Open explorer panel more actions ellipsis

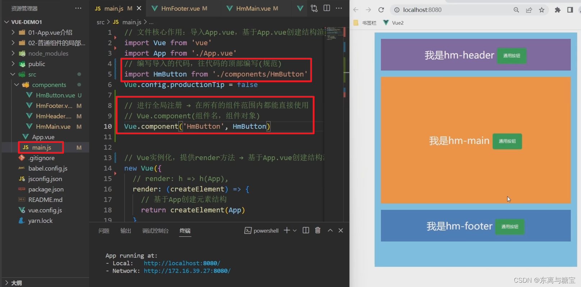click(x=78, y=8)
